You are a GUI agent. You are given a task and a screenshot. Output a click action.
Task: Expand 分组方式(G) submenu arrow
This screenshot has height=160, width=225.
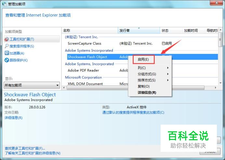(168, 74)
